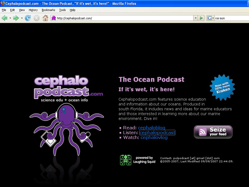Click the greyed Stop loading icon

37,18
